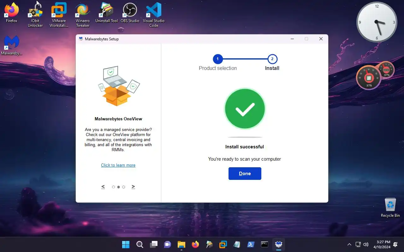Open taskbar Search
The height and width of the screenshot is (252, 404).
click(140, 244)
